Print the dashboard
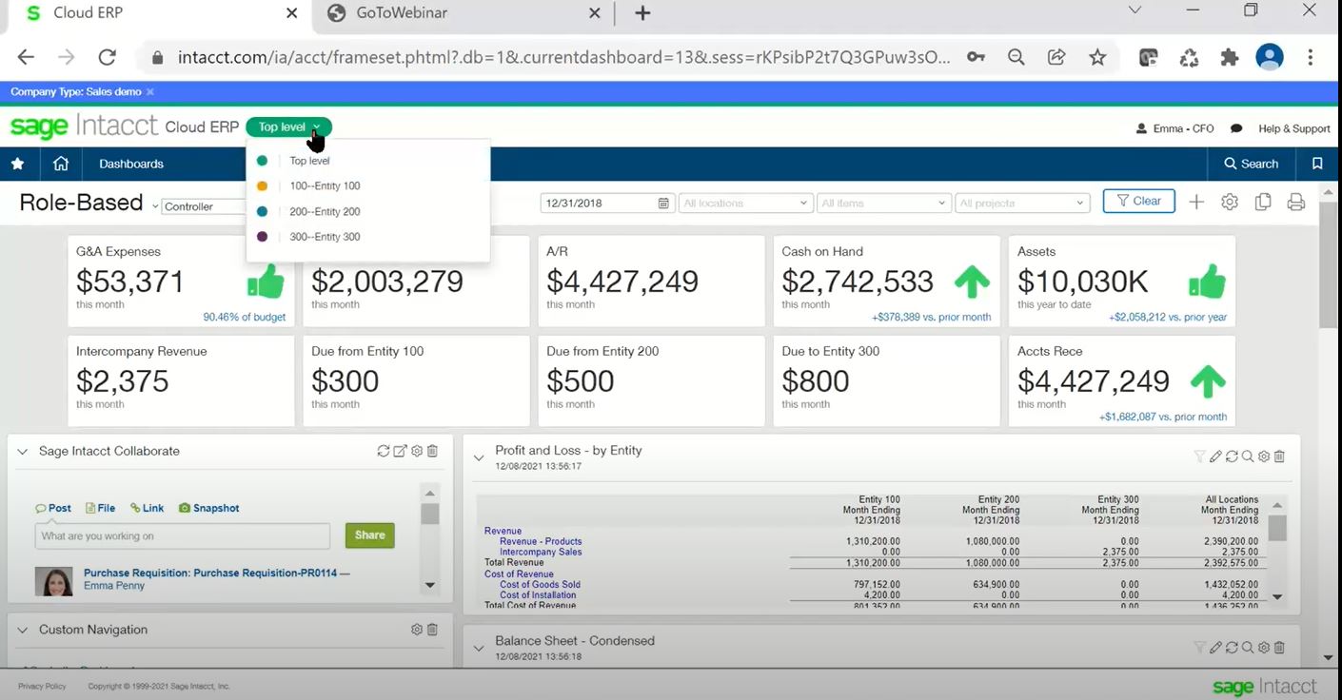Screen dimensions: 1342x700 [x=1295, y=202]
